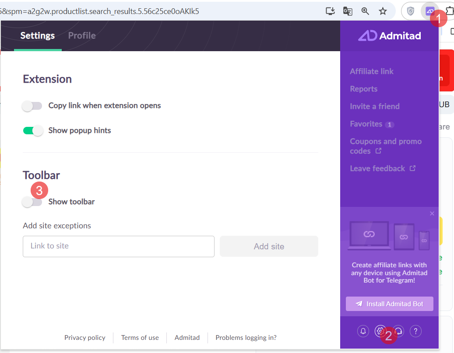The width and height of the screenshot is (454, 353).
Task: Bookmark this page with the star icon
Action: pos(383,11)
